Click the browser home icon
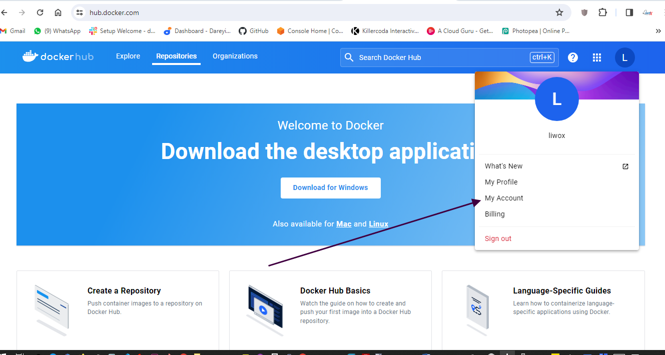Screen dimensions: 665x355 [x=58, y=12]
